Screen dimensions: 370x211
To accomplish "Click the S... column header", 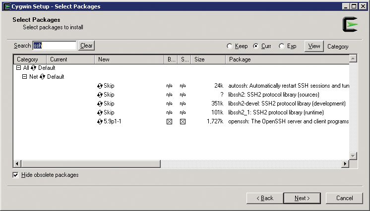I will click(185, 59).
